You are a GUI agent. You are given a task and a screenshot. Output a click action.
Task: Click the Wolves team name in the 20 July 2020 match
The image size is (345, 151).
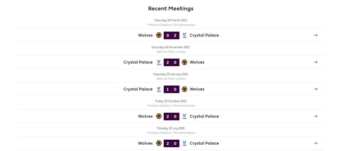coord(145,143)
